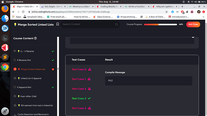Toggle the icon beside K Append Hint
Screen dimensions: 207x116
pos(15,87)
